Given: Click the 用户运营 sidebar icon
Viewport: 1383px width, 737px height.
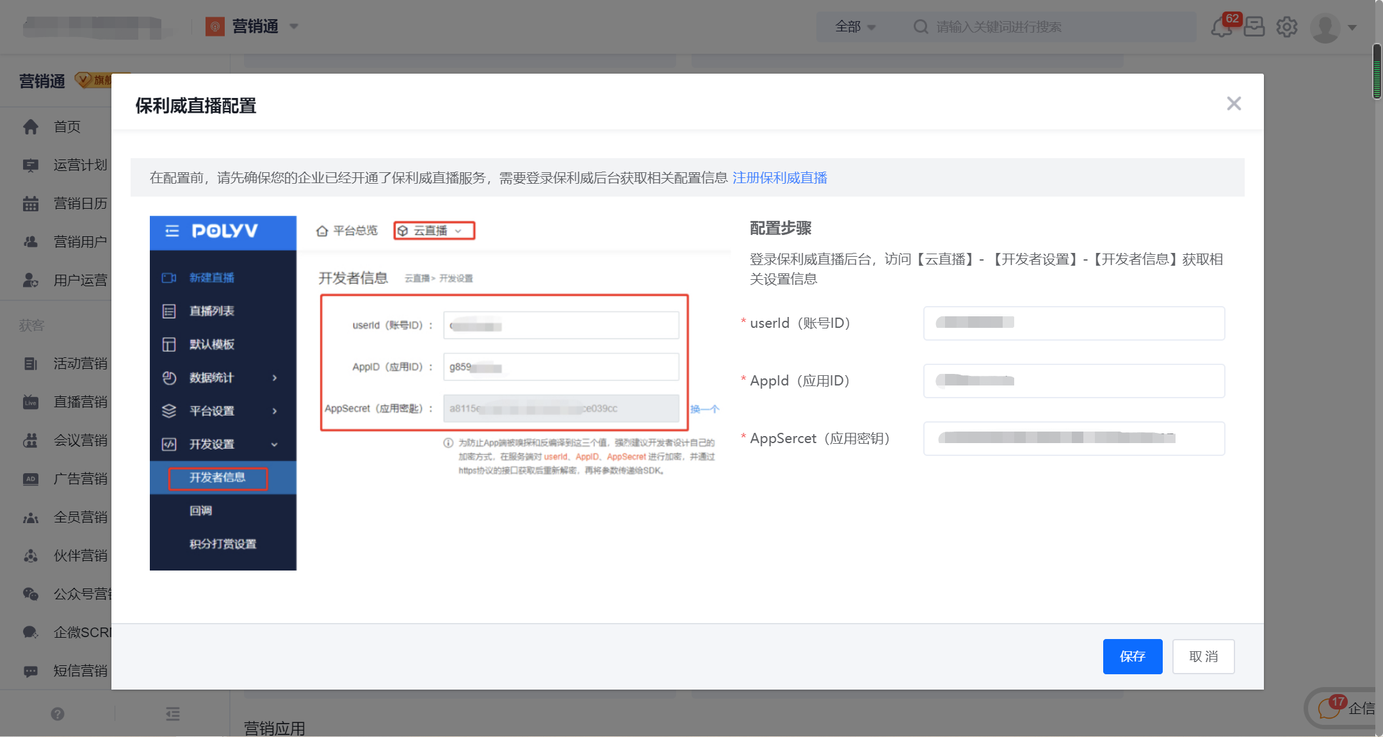Looking at the screenshot, I should 31,280.
